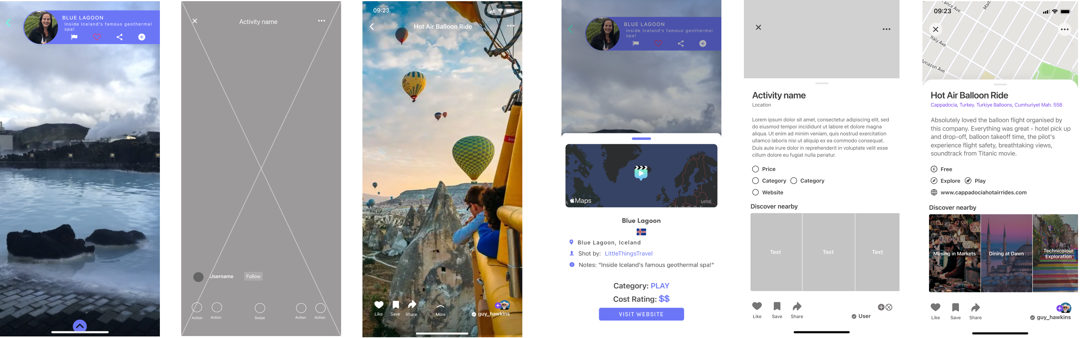
Task: Tap the purple sheet handle above the map
Action: 641,139
